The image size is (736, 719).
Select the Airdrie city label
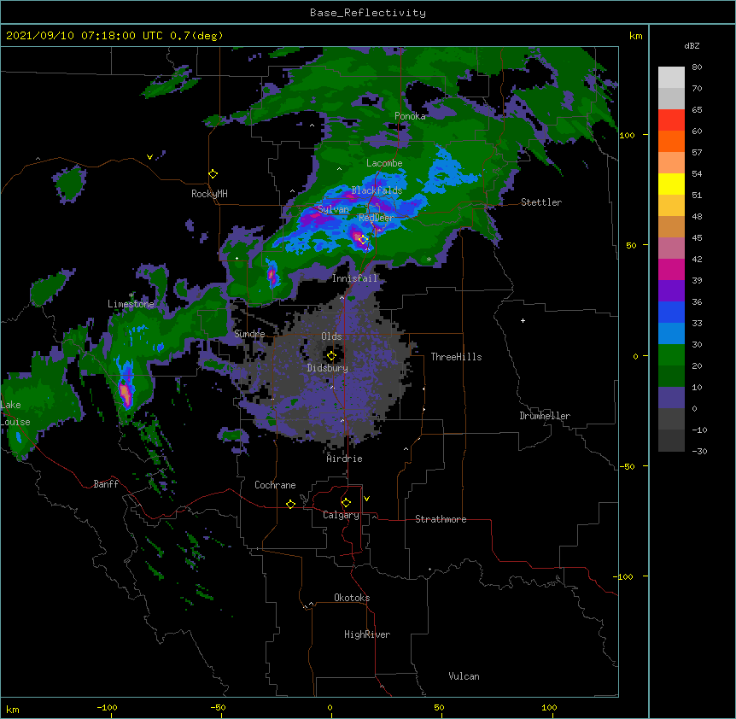pos(344,459)
